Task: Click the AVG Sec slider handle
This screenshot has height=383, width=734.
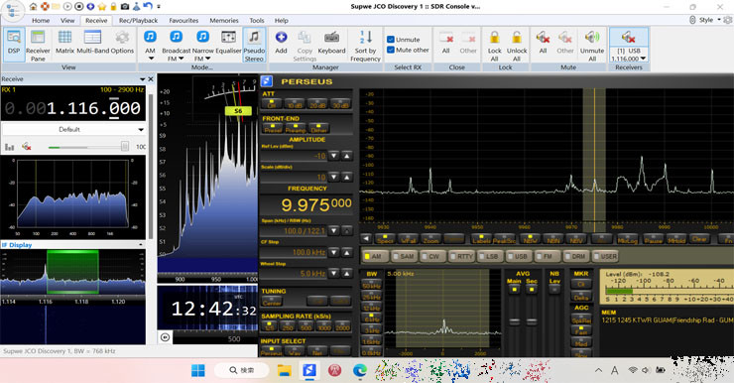Action: 532,321
